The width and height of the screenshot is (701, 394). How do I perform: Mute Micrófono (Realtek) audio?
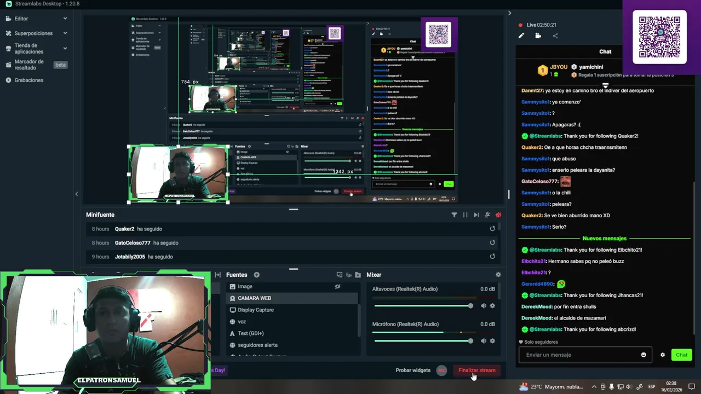click(483, 341)
